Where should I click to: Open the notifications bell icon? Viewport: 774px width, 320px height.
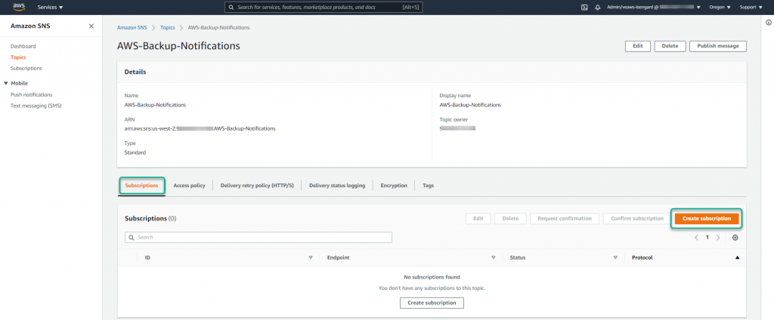pos(597,8)
